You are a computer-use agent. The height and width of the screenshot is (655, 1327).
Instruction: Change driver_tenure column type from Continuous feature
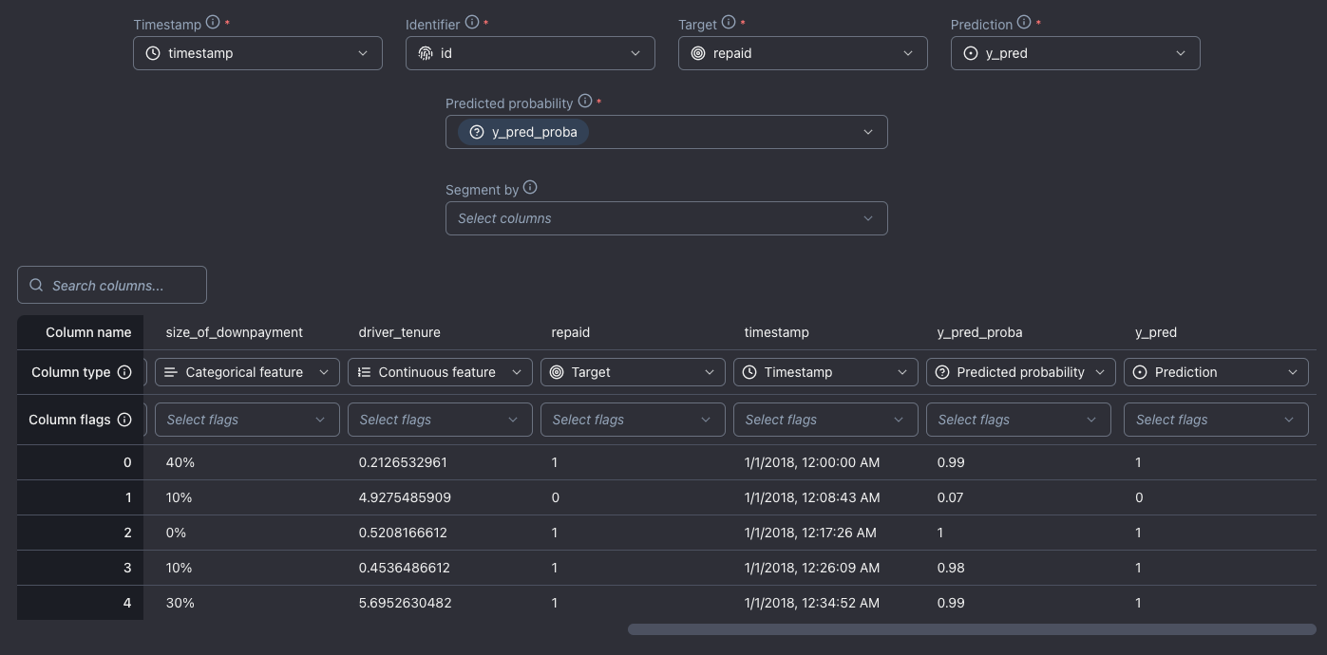[440, 372]
